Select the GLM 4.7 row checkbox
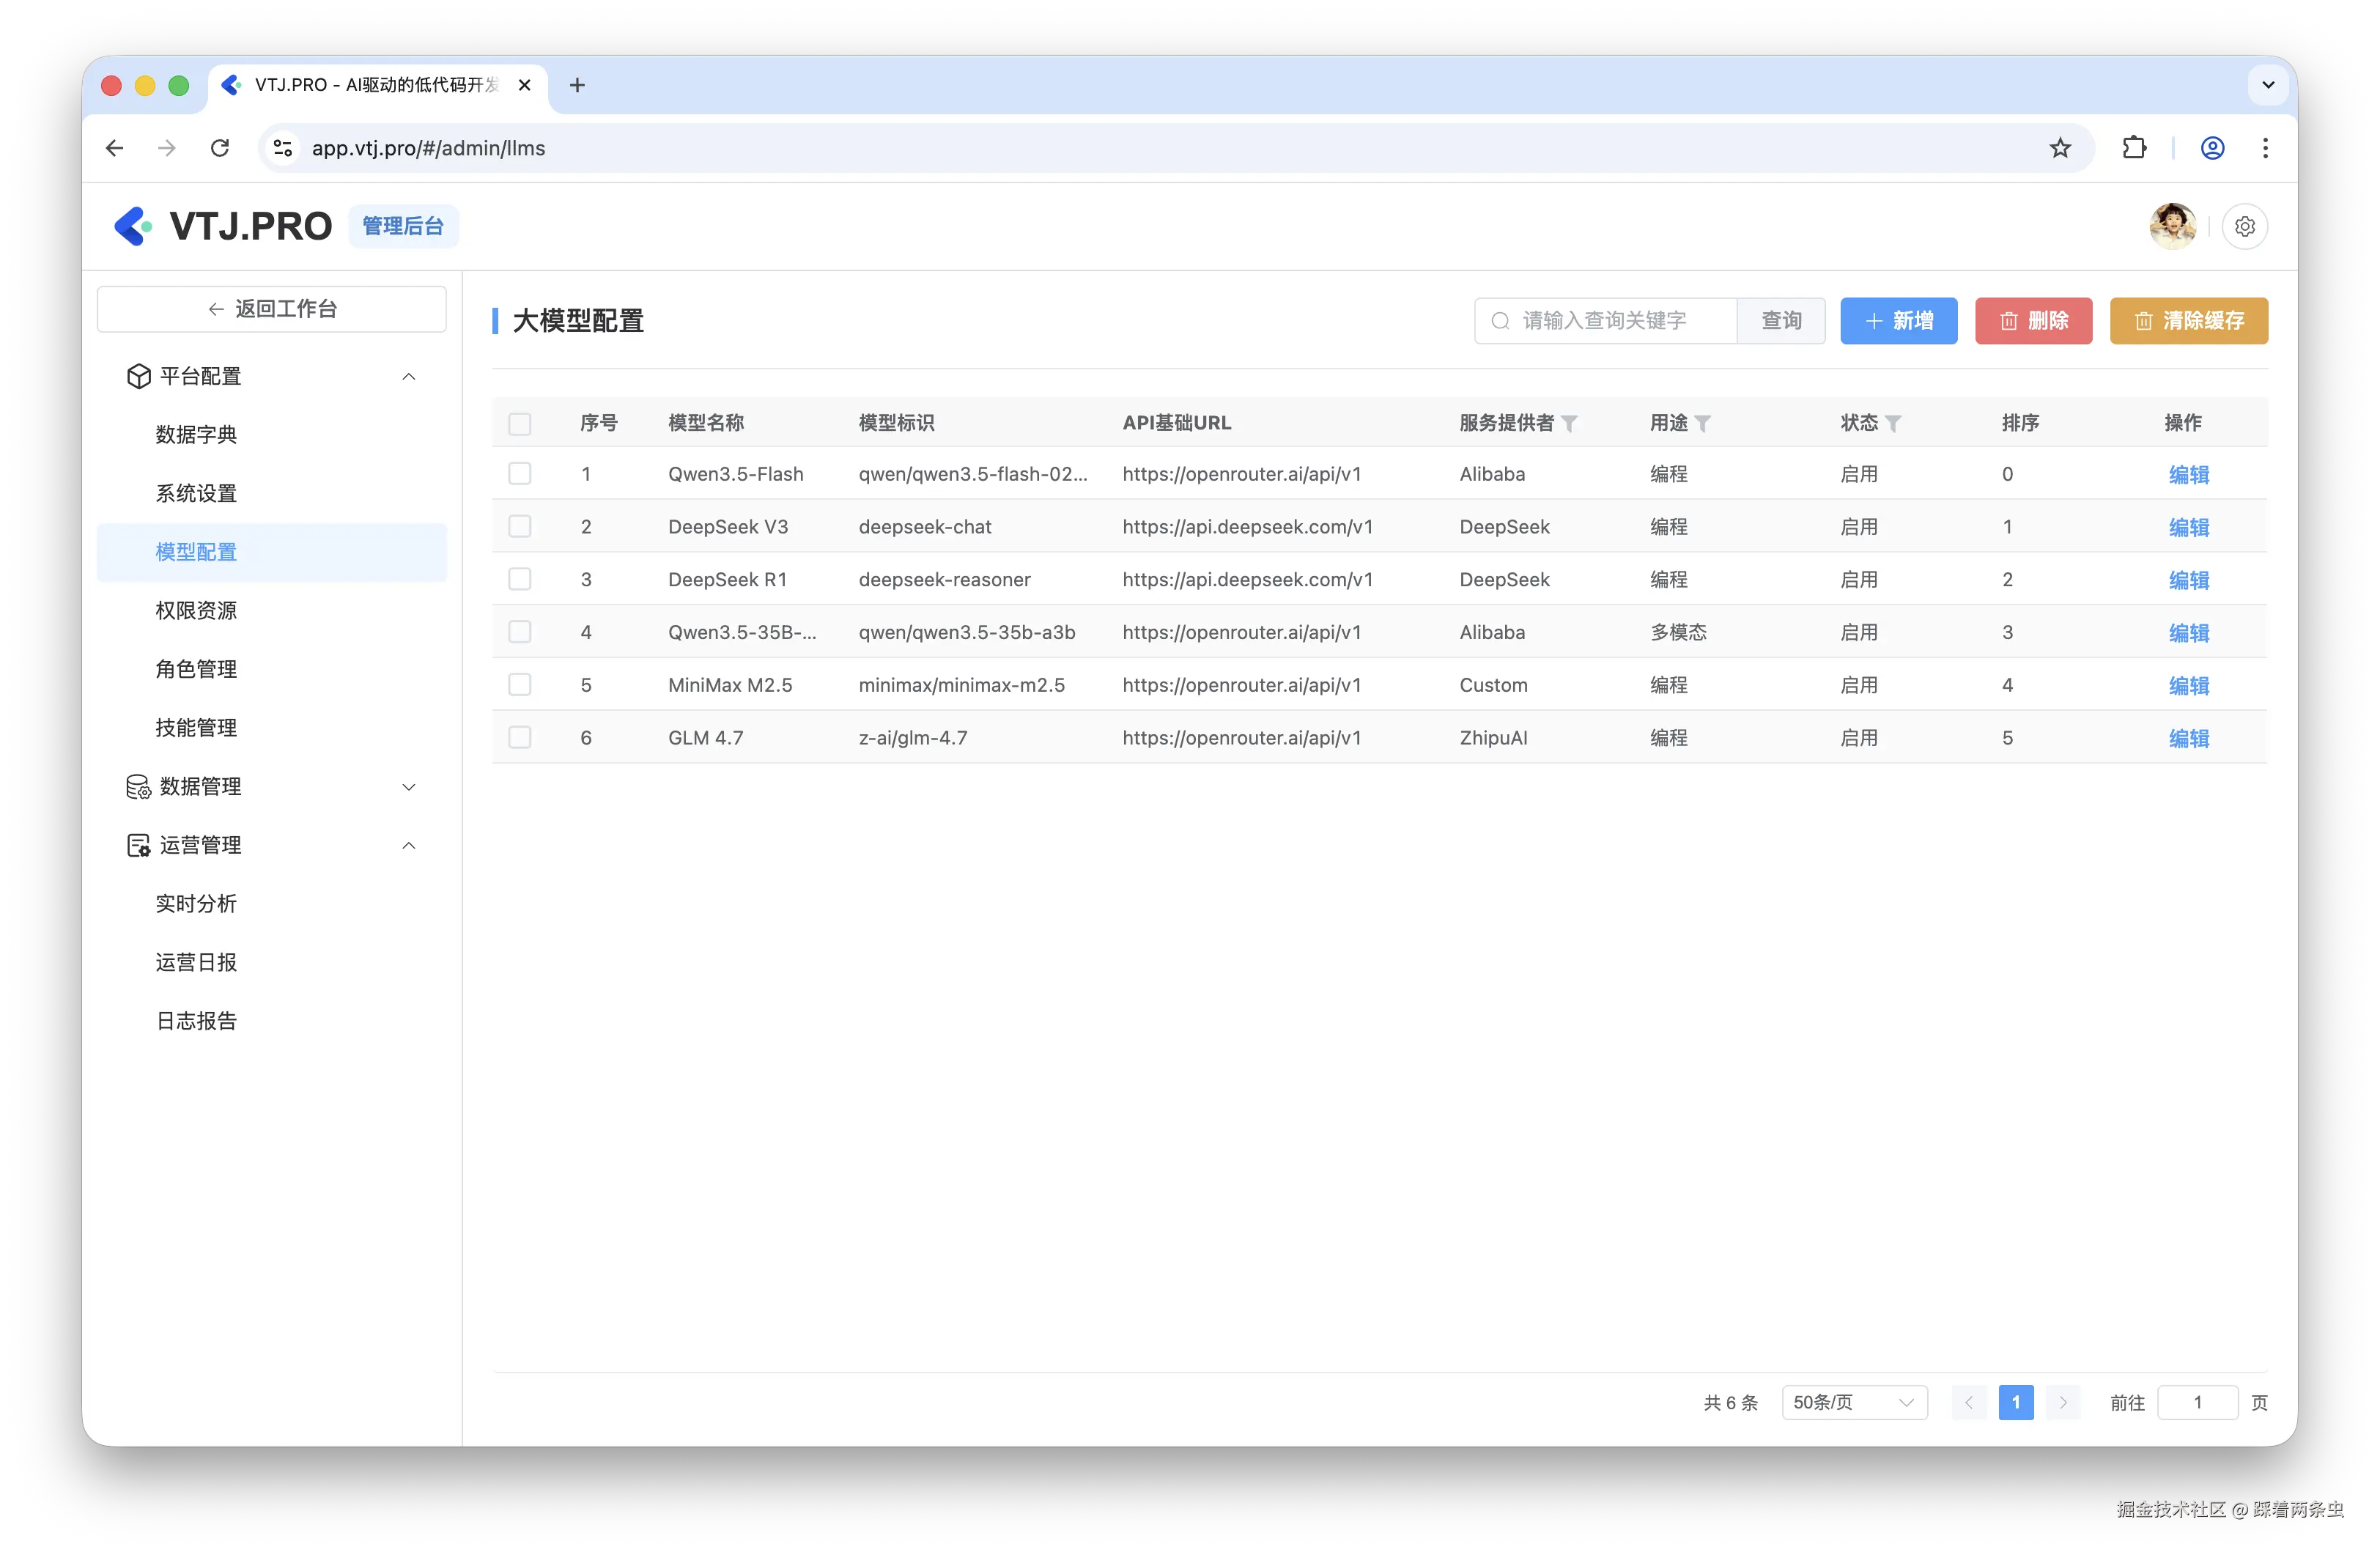 click(x=520, y=737)
